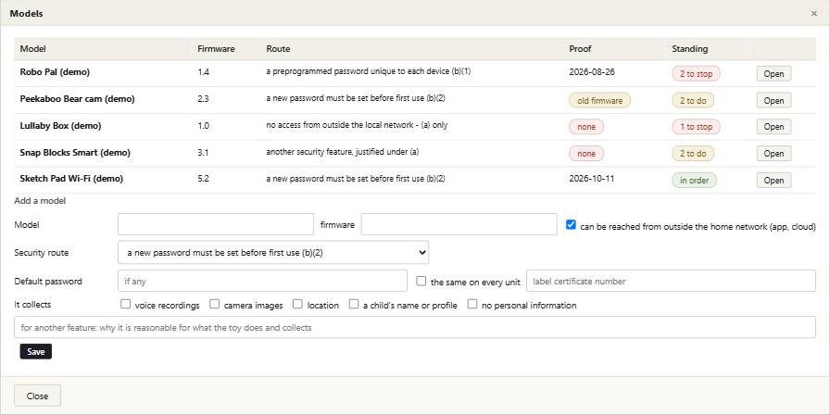
Task: Click the Proof column header
Action: pos(580,49)
